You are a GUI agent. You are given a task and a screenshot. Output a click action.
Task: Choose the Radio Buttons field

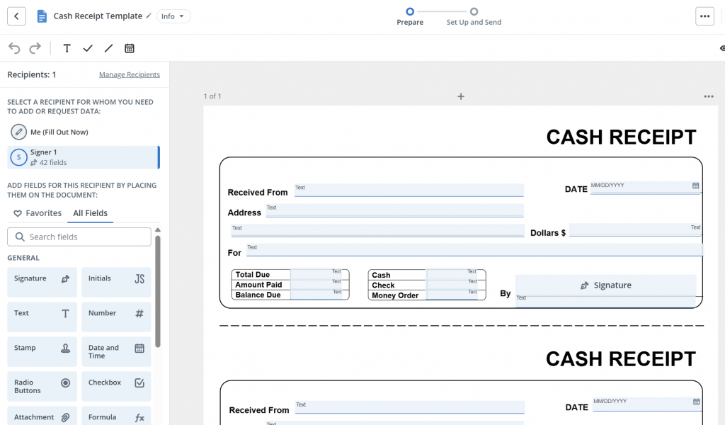coord(42,386)
